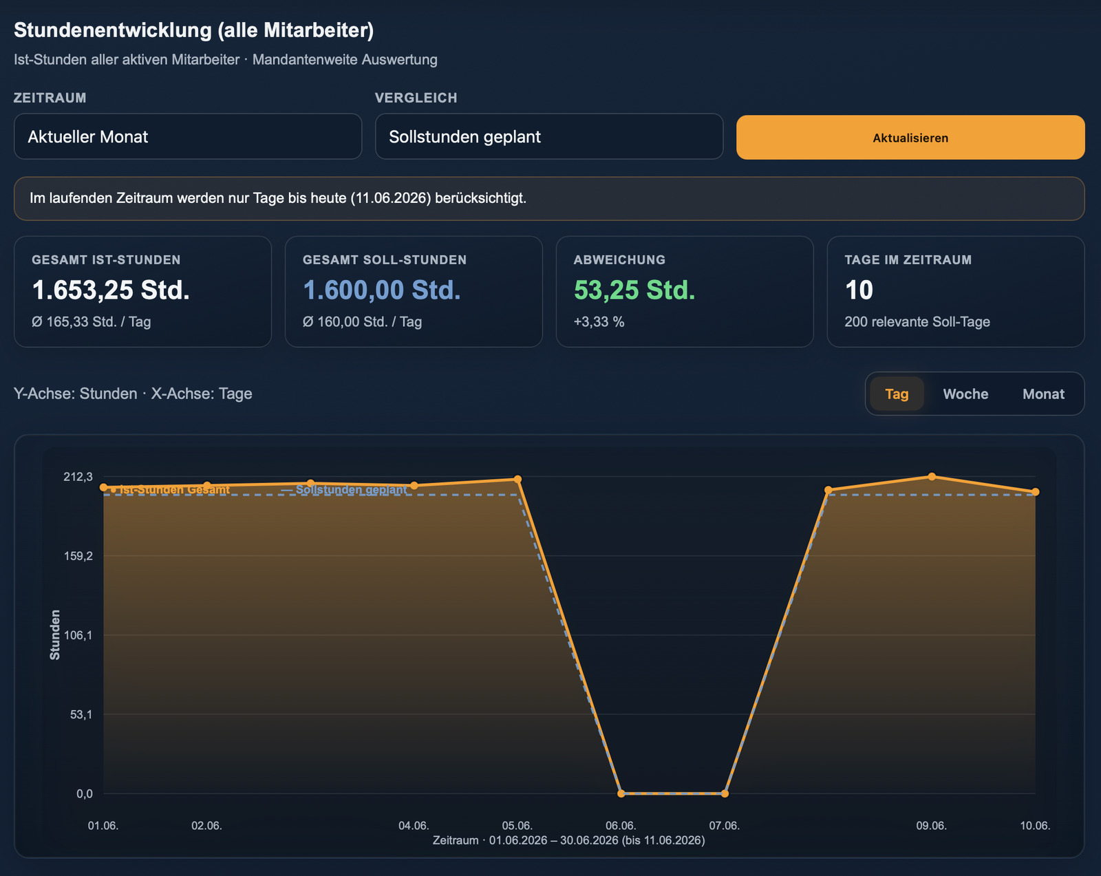This screenshot has width=1101, height=876.
Task: Click the Stundenentwicklung (alle Mitarbeiter) heading
Action: point(193,30)
